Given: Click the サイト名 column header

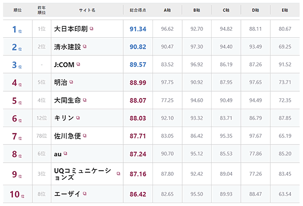Looking at the screenshot, I should tap(87, 10).
